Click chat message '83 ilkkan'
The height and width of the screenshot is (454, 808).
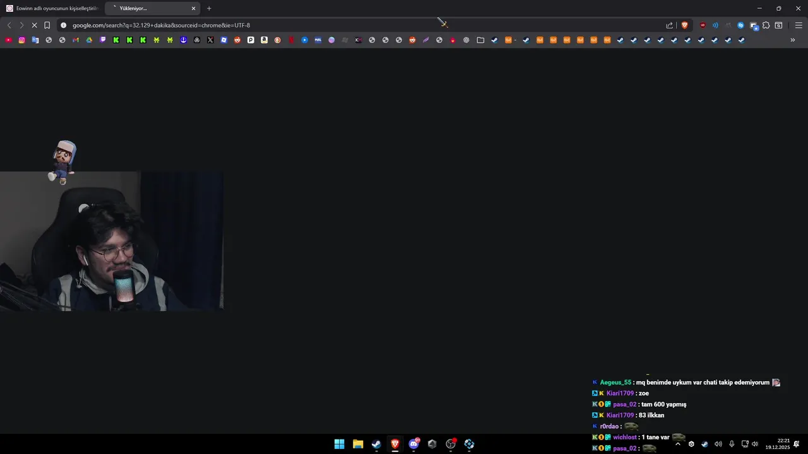(651, 416)
